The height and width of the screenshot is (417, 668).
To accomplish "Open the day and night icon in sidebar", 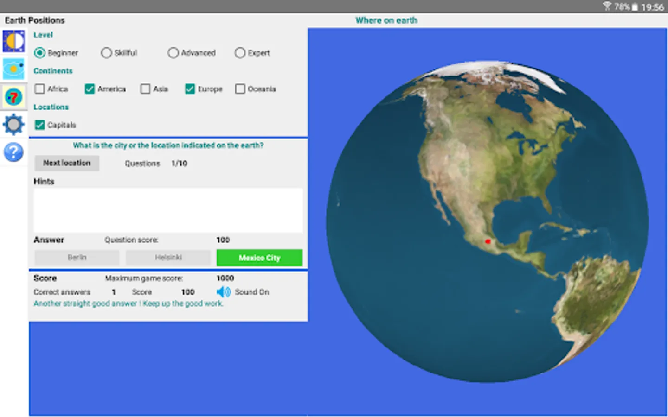I will (x=14, y=42).
